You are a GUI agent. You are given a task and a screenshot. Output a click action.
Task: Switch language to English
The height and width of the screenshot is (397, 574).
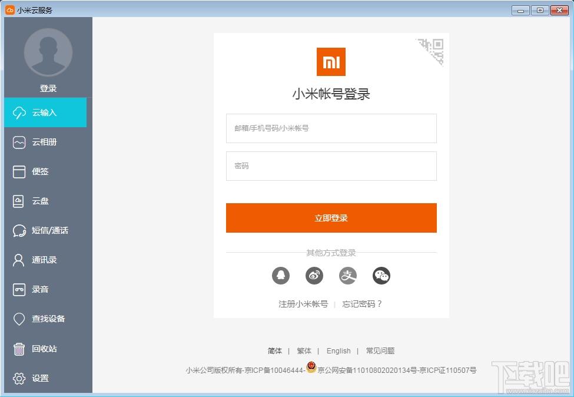point(339,350)
